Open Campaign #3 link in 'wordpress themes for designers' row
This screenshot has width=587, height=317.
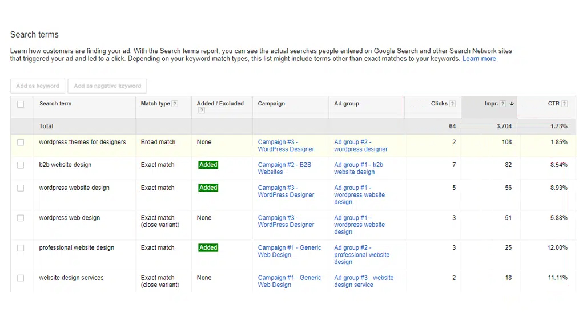[286, 145]
